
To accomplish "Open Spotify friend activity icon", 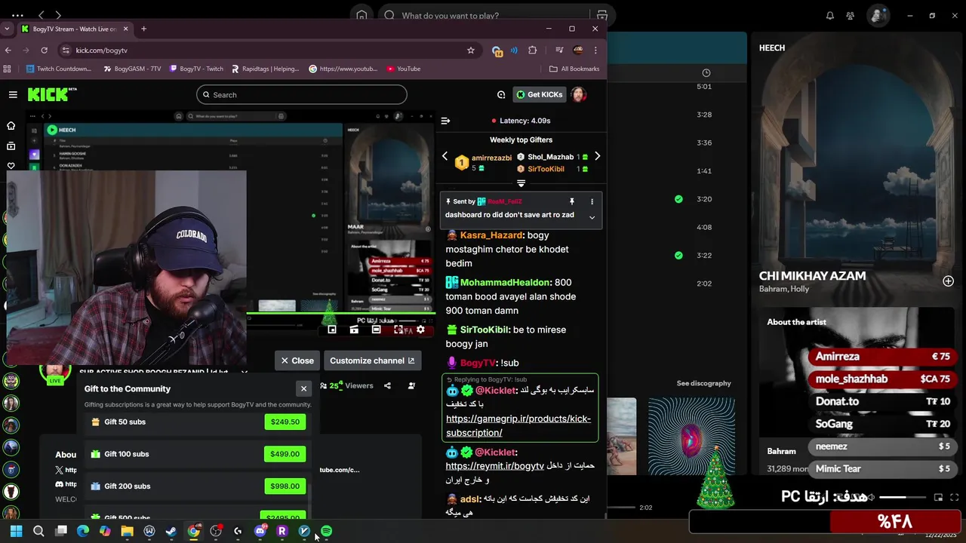I will coord(851,15).
